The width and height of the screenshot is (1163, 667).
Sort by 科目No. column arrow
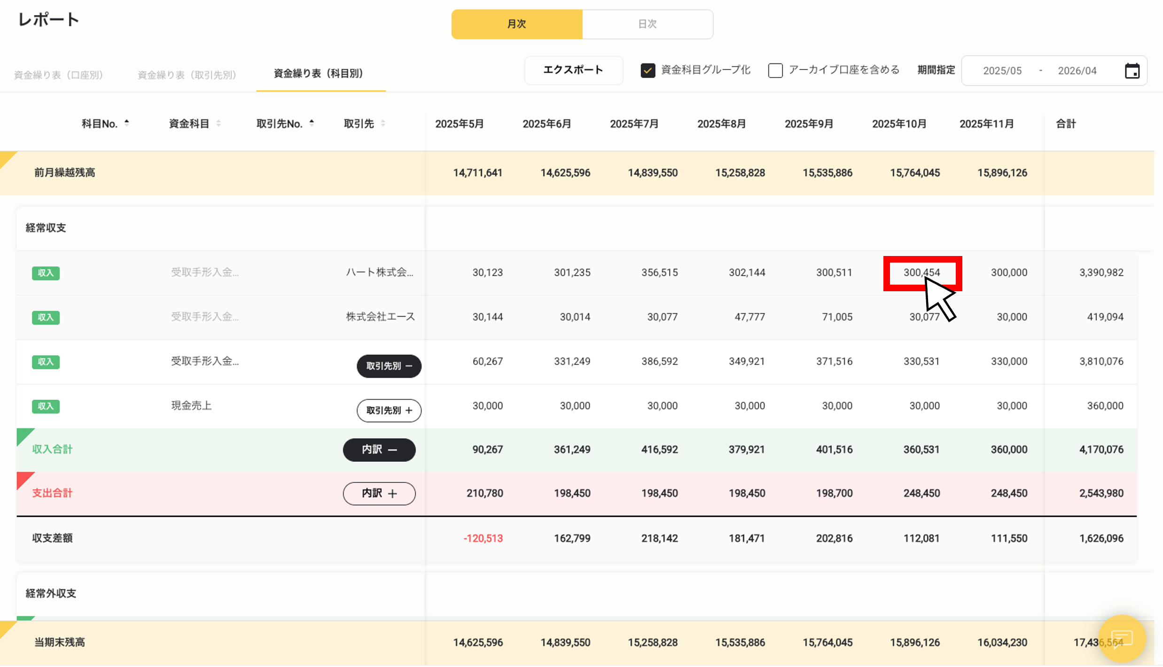coord(126,123)
